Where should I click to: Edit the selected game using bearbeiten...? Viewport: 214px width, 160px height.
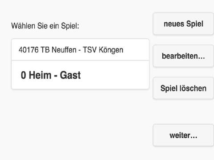(x=183, y=56)
